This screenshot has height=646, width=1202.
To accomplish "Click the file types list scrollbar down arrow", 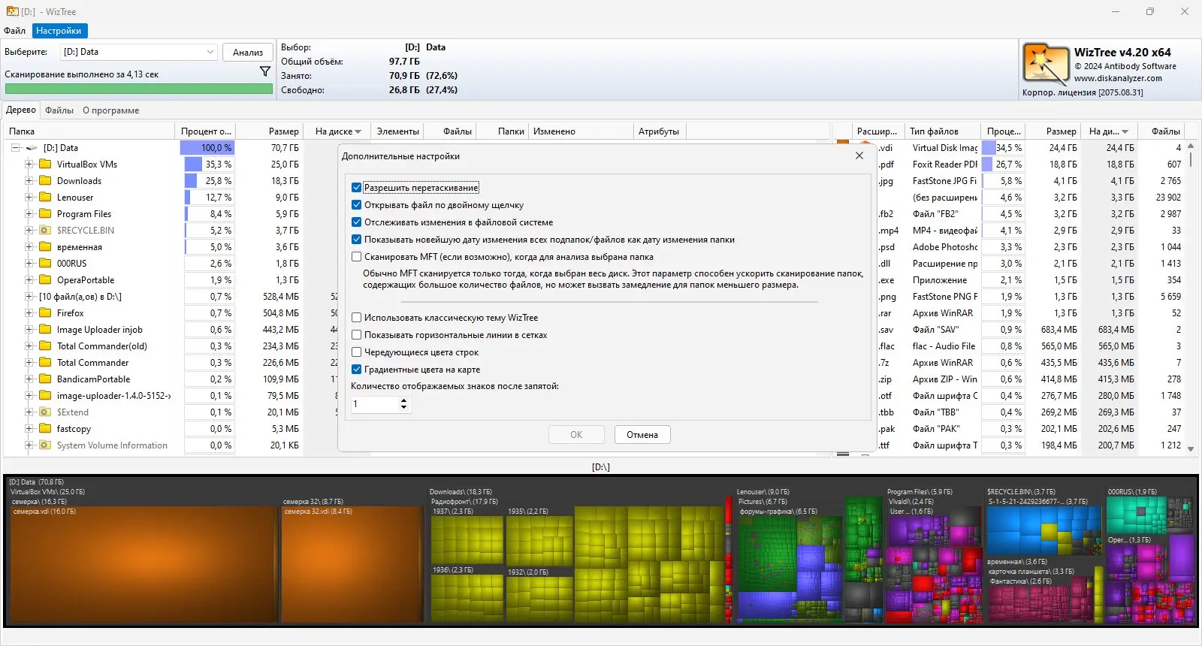I will 1191,449.
